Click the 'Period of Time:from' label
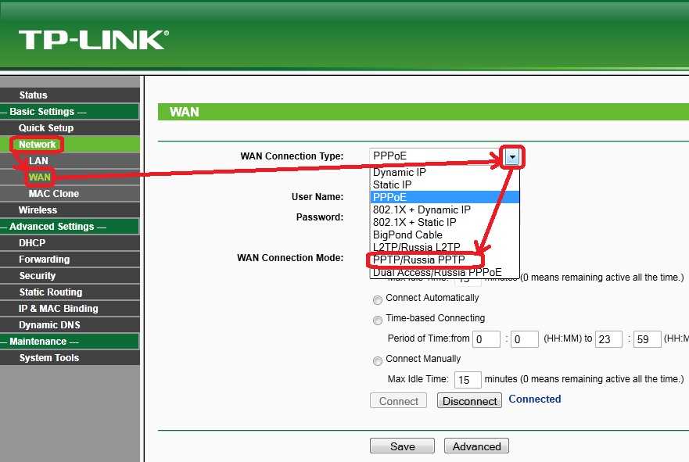This screenshot has width=689, height=462. click(429, 338)
